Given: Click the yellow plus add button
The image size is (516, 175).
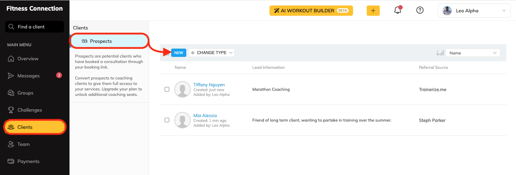Looking at the screenshot, I should 373,11.
